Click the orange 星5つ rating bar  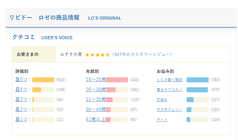(x=43, y=80)
